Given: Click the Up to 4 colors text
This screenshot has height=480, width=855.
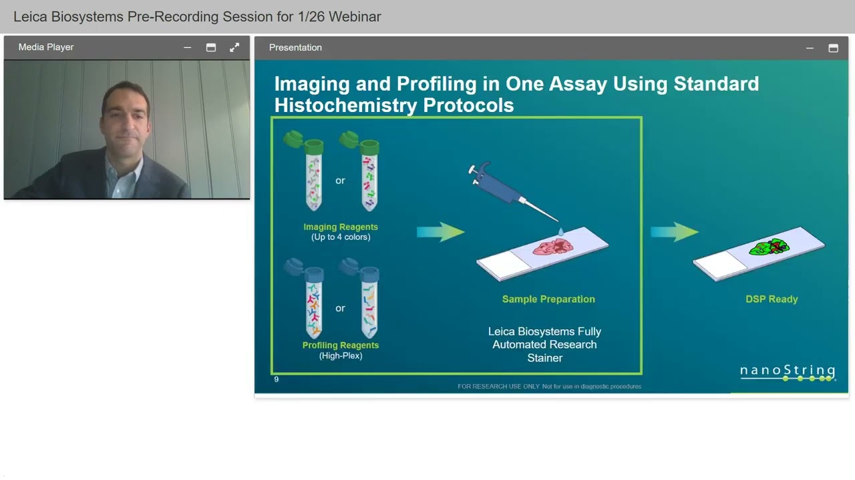Looking at the screenshot, I should [x=341, y=237].
